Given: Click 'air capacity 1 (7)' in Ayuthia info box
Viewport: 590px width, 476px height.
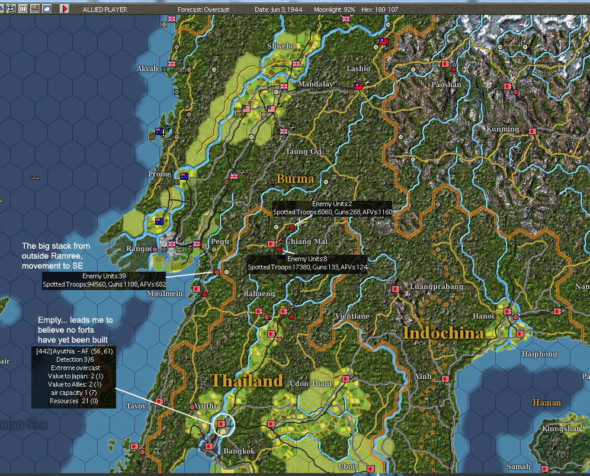Looking at the screenshot, I should click(74, 393).
